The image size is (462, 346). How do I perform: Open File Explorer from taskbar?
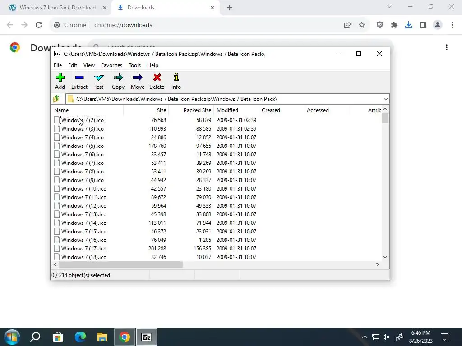pos(102,337)
